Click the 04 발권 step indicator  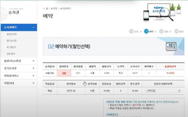click(179, 31)
